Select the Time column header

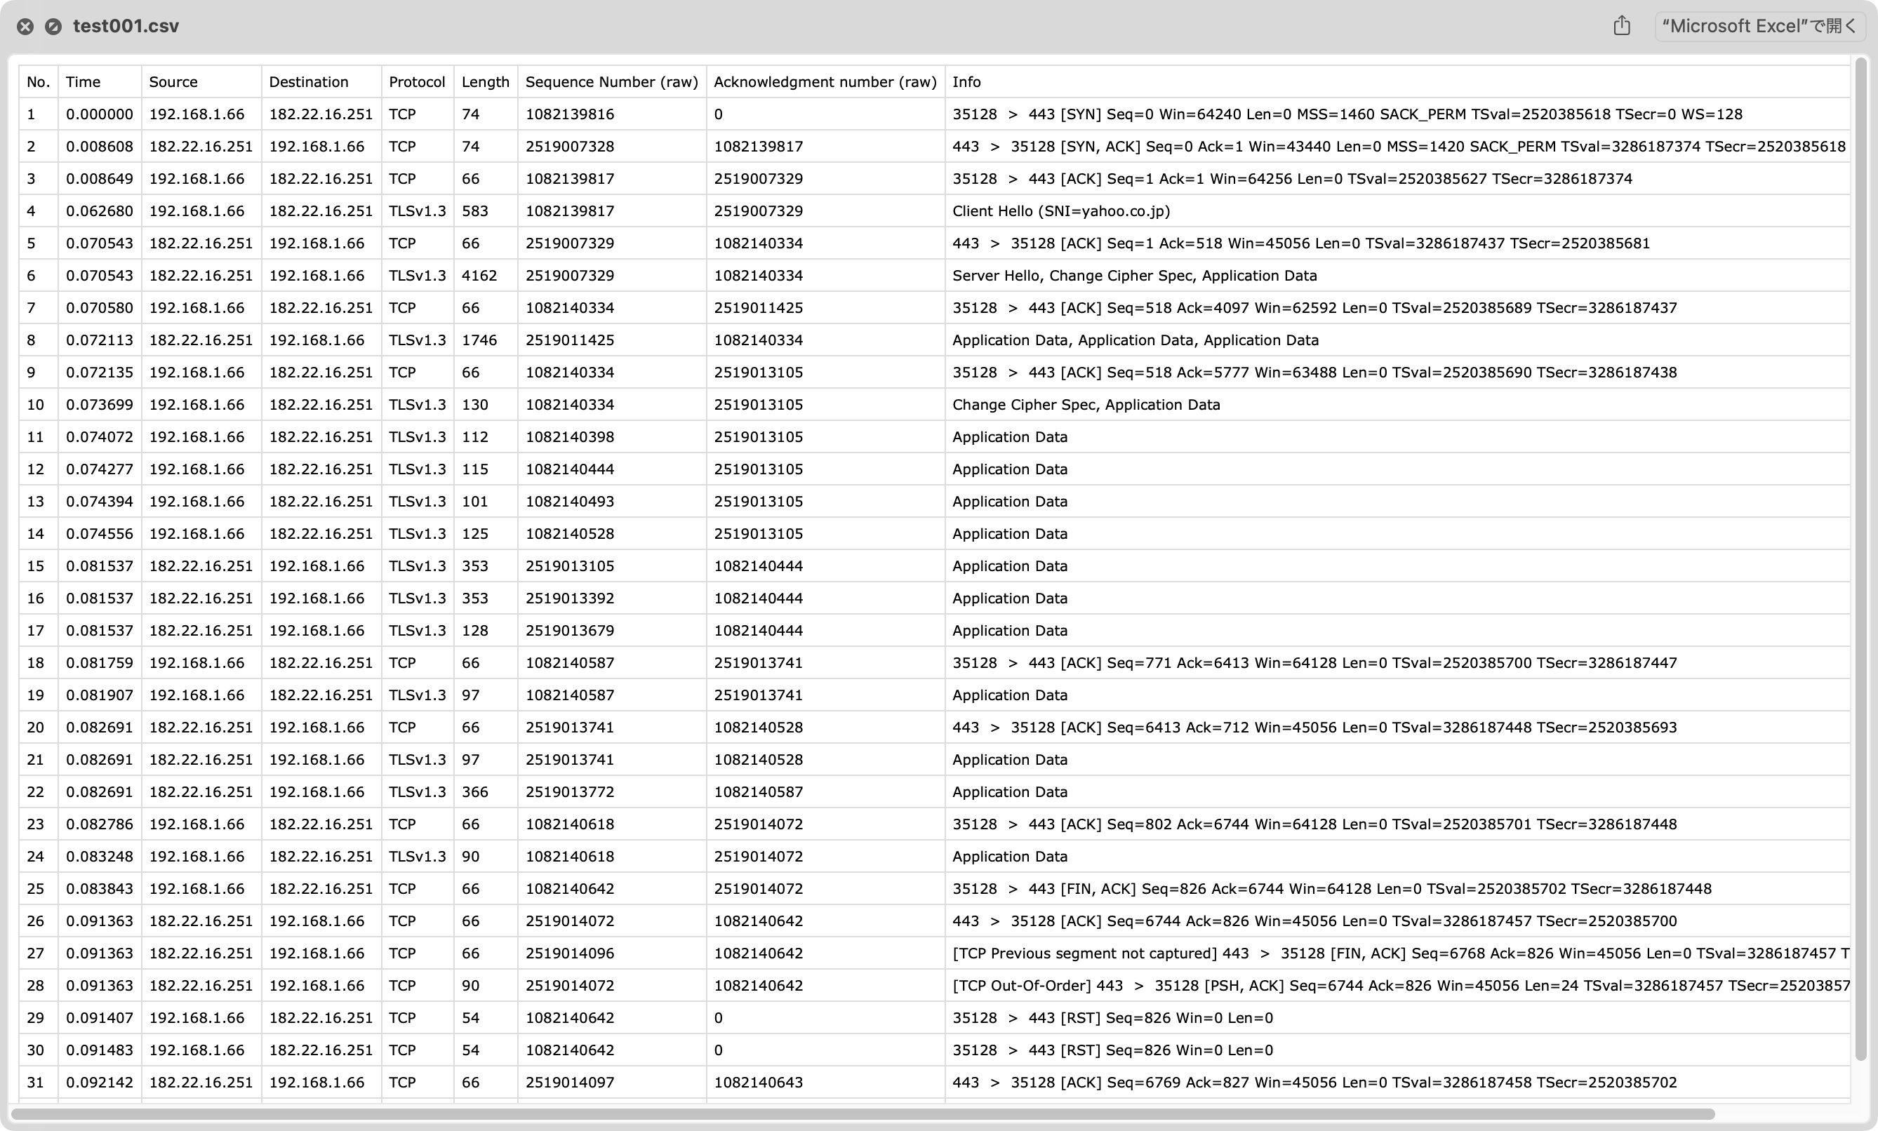83,81
